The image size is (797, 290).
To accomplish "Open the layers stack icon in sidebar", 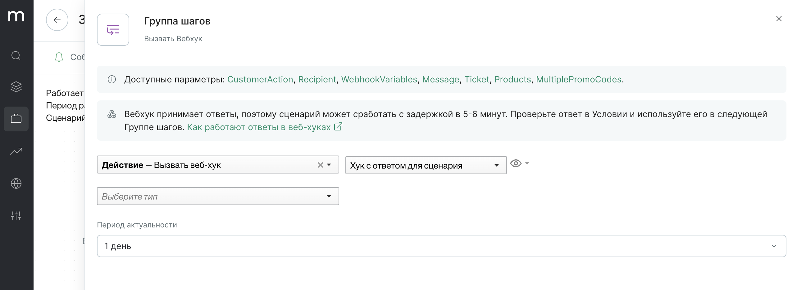I will 16,87.
